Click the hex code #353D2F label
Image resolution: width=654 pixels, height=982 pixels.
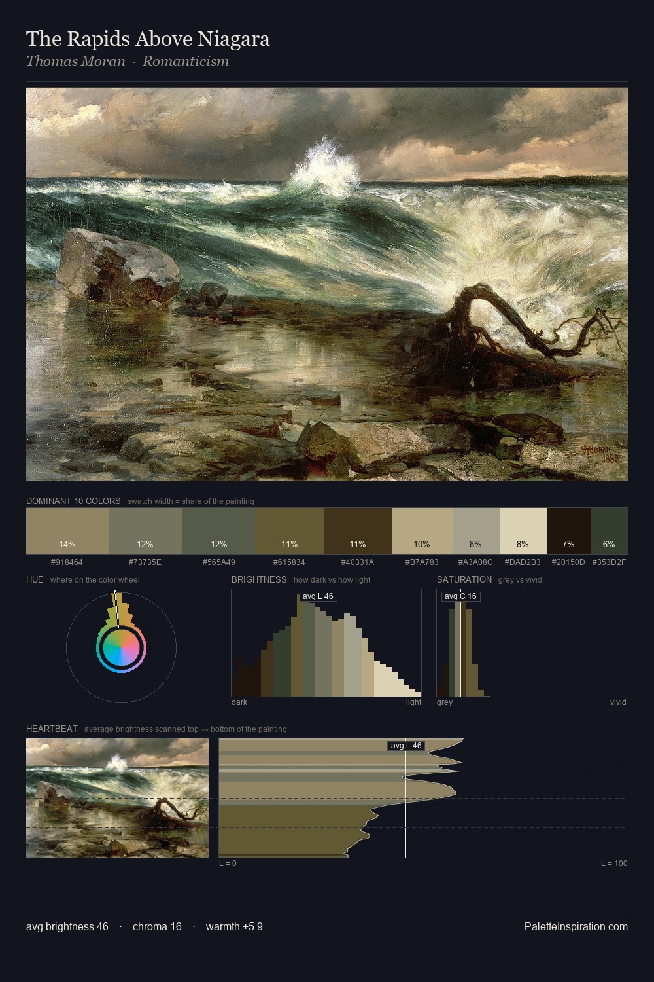609,562
